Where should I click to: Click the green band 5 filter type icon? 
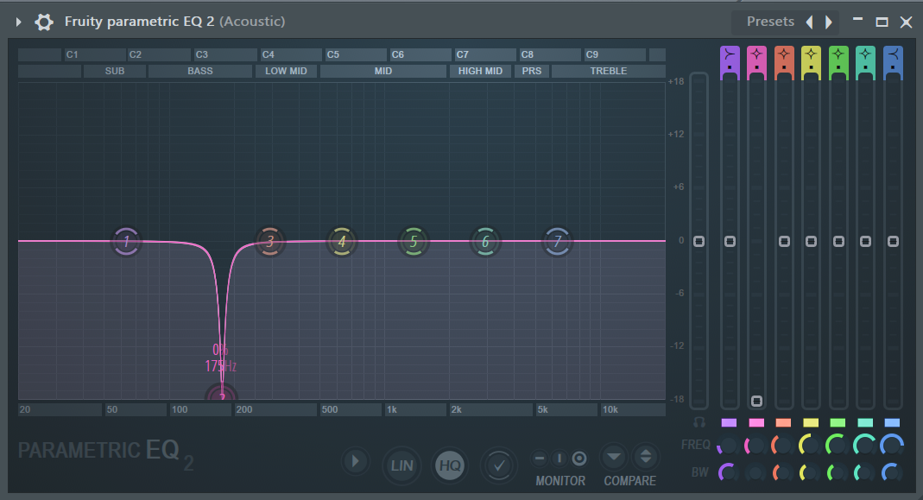click(x=838, y=54)
